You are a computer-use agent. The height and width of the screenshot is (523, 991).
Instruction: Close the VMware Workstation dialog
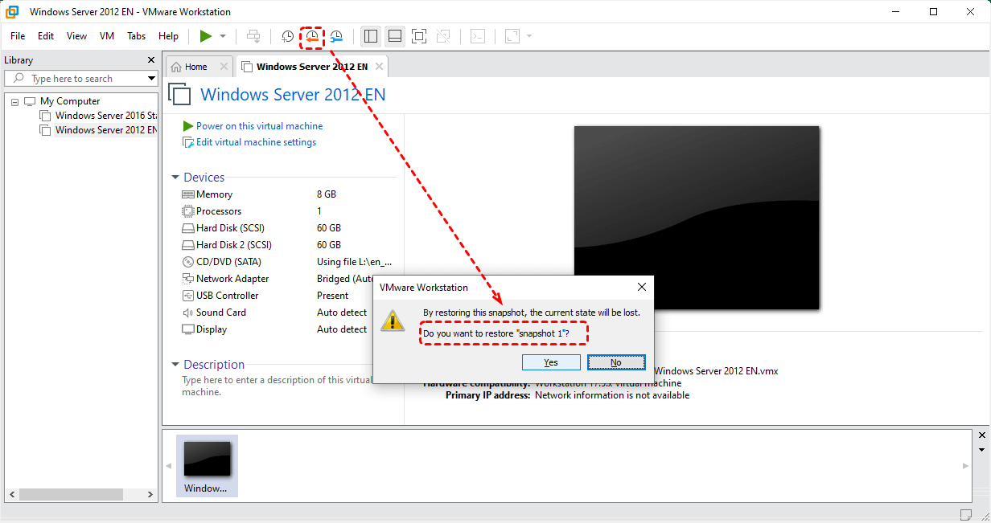[642, 287]
